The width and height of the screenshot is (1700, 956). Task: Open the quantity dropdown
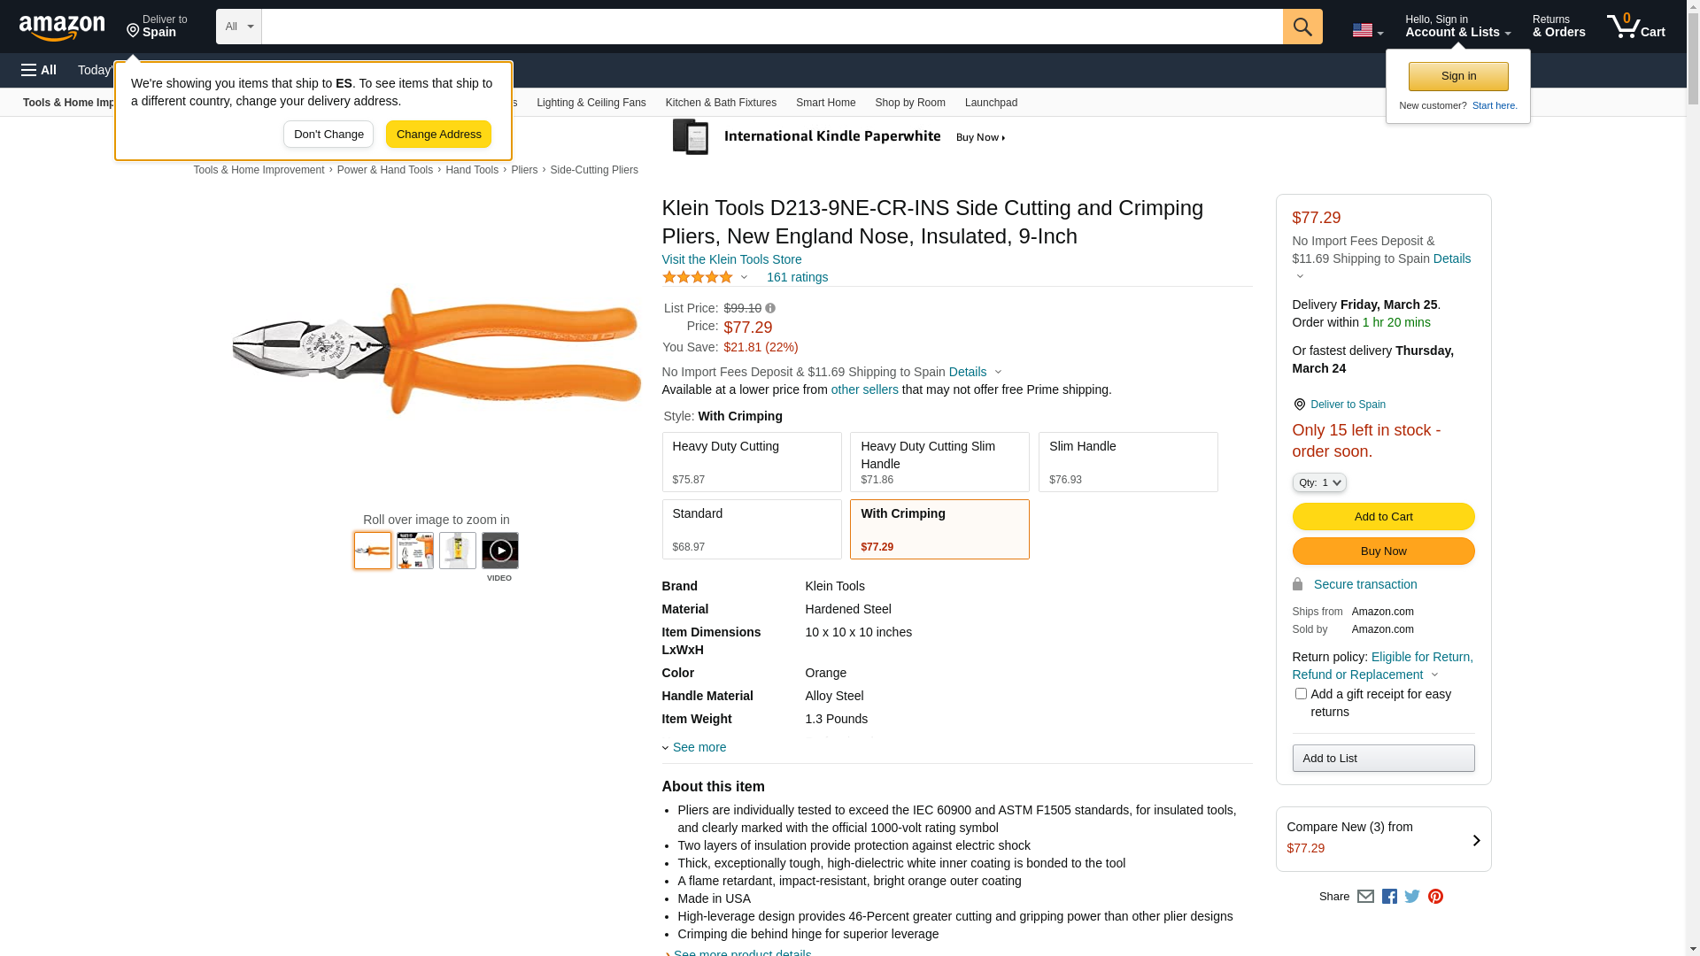click(x=1318, y=482)
